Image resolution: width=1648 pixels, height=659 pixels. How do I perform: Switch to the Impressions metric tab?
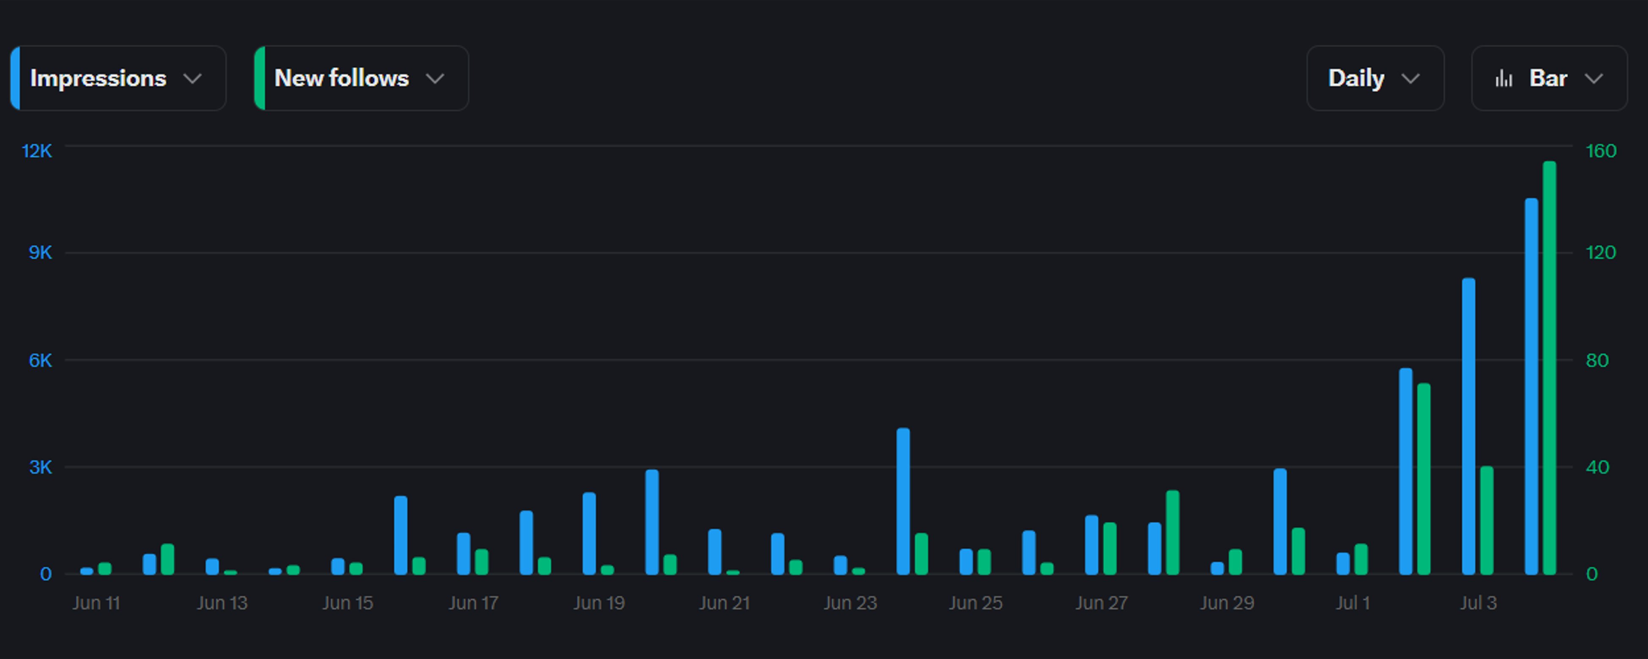(x=99, y=78)
